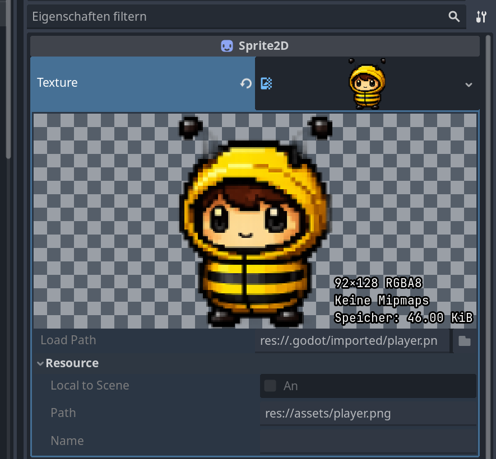The height and width of the screenshot is (459, 496).
Task: Select the Texture property label
Action: point(57,83)
